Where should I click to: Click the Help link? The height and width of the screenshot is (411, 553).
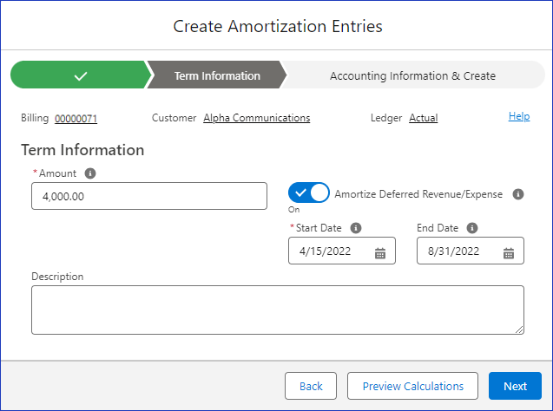coord(519,116)
